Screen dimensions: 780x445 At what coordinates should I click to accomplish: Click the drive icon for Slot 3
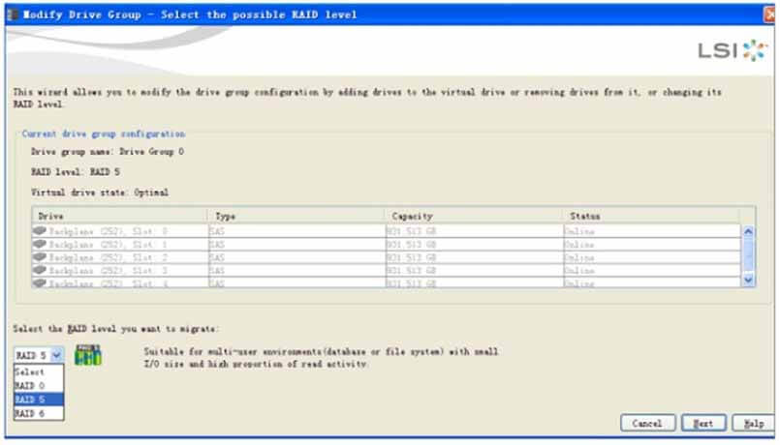click(x=40, y=269)
